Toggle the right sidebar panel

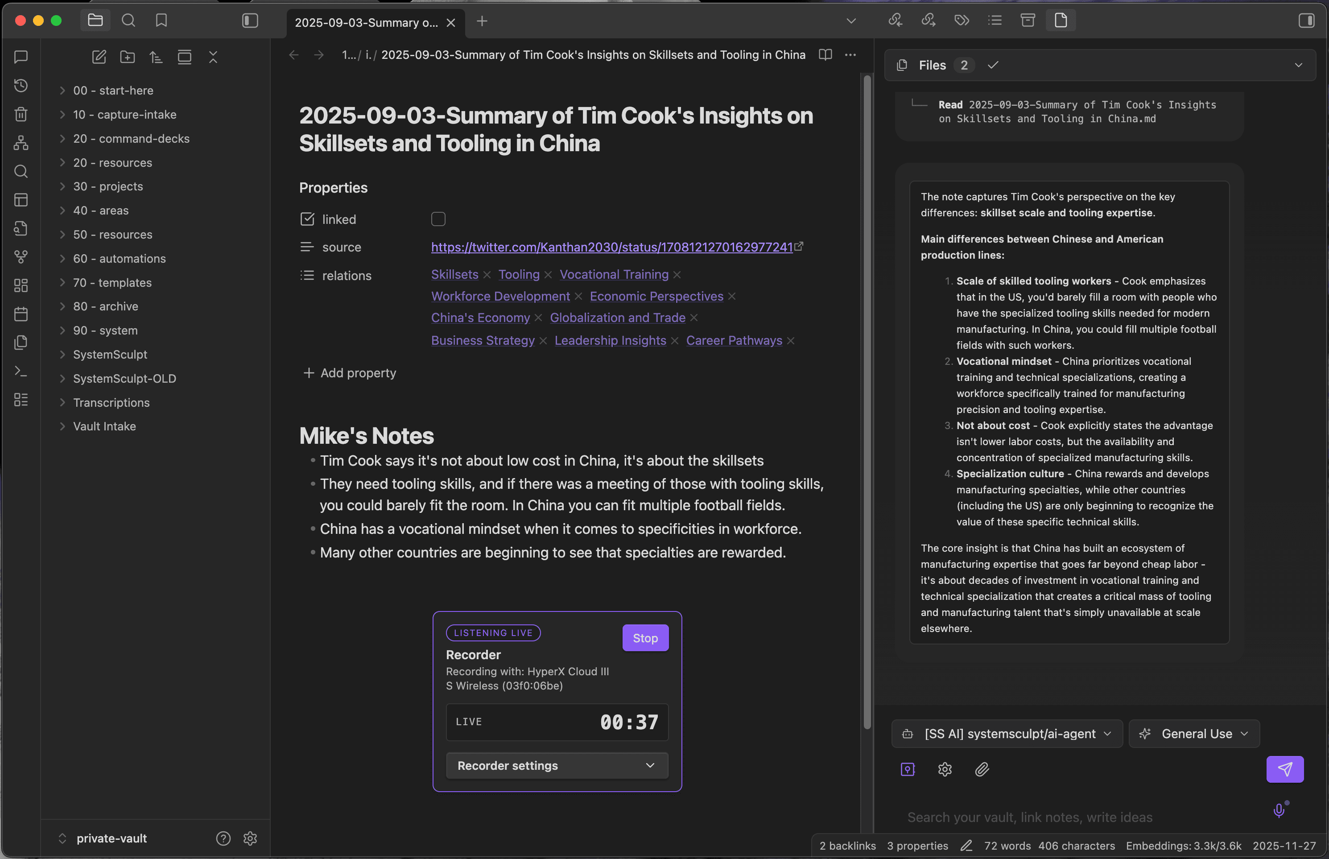tap(1307, 20)
